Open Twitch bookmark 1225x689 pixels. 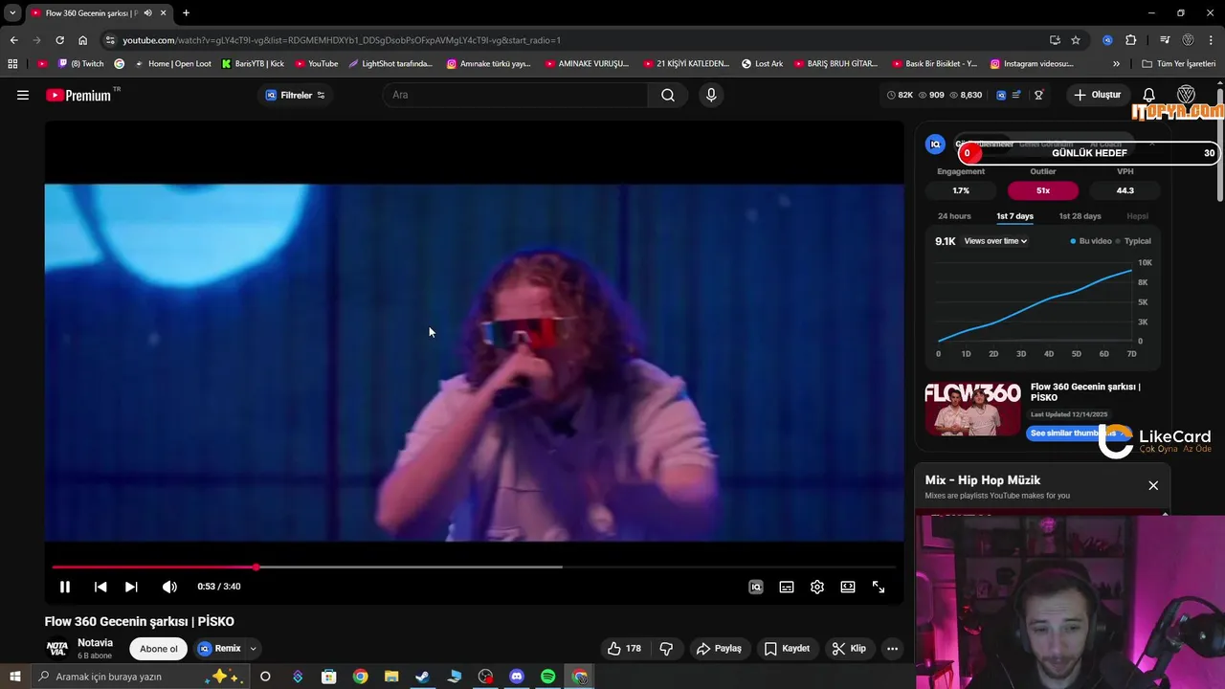80,64
